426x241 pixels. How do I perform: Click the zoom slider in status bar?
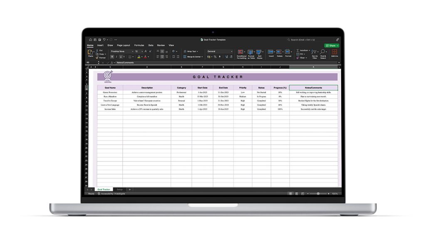(x=318, y=194)
